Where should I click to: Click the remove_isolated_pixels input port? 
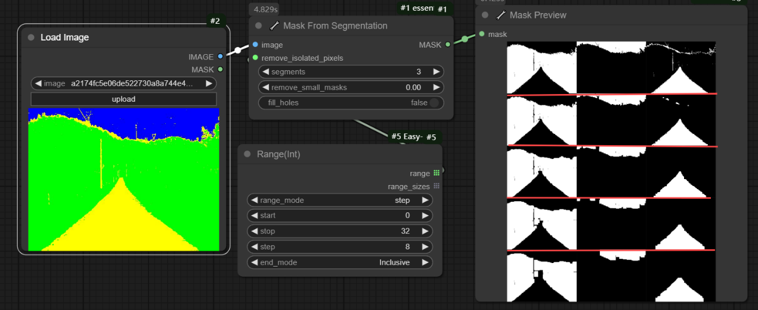255,58
